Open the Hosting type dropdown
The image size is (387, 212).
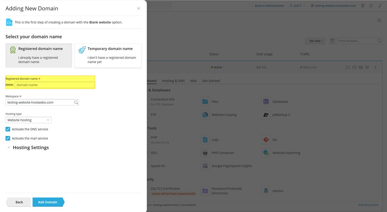[28, 120]
